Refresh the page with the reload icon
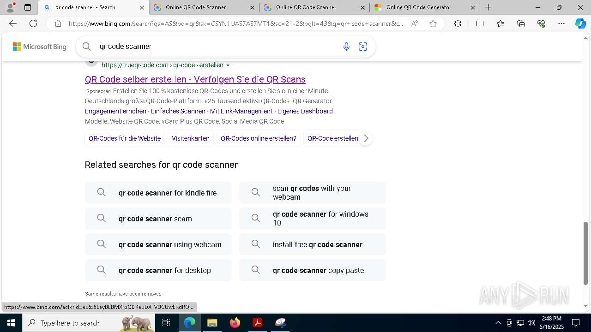Viewport: 591px width, 332px height. 33,24
